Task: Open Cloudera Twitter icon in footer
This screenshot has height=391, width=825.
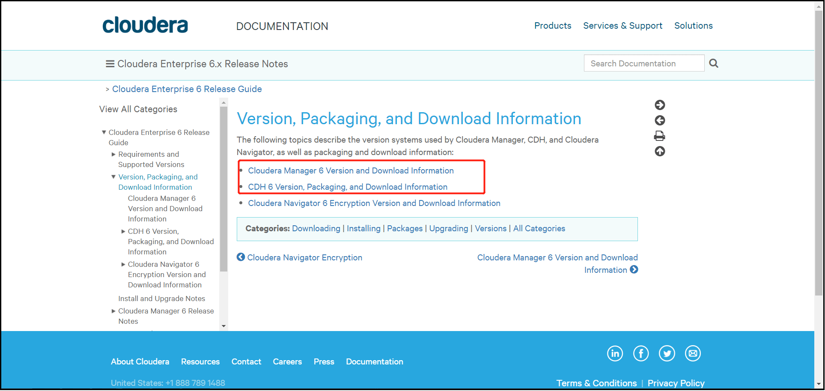Action: [x=667, y=353]
